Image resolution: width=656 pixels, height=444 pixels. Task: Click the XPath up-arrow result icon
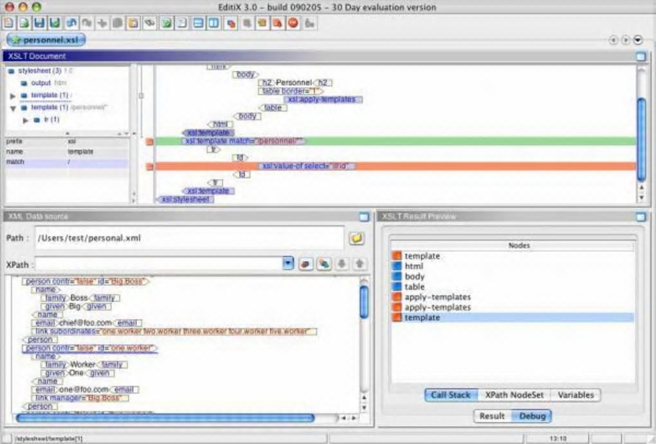pos(360,264)
